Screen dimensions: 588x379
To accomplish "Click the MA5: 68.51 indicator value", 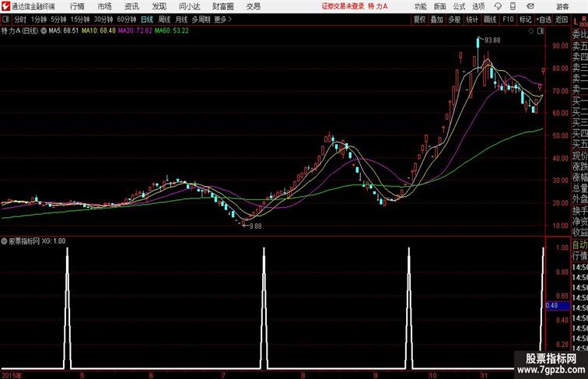I will pos(64,31).
